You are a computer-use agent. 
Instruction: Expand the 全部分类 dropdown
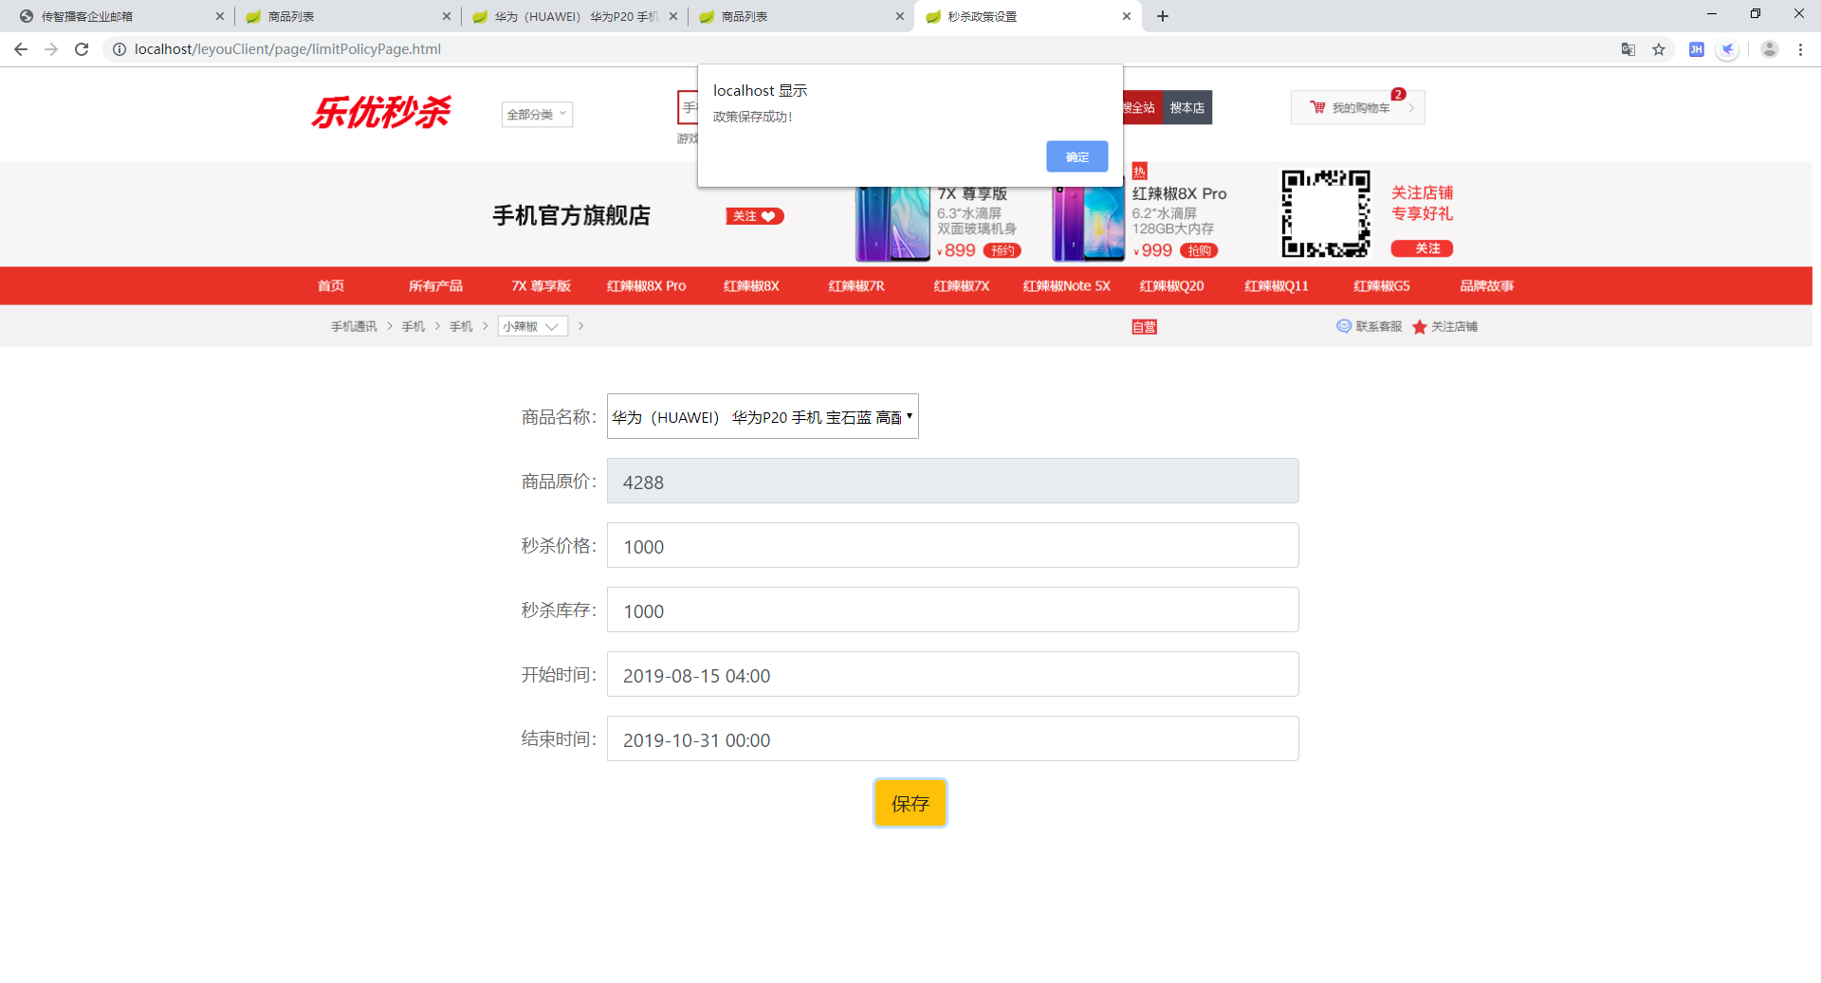[x=537, y=115]
